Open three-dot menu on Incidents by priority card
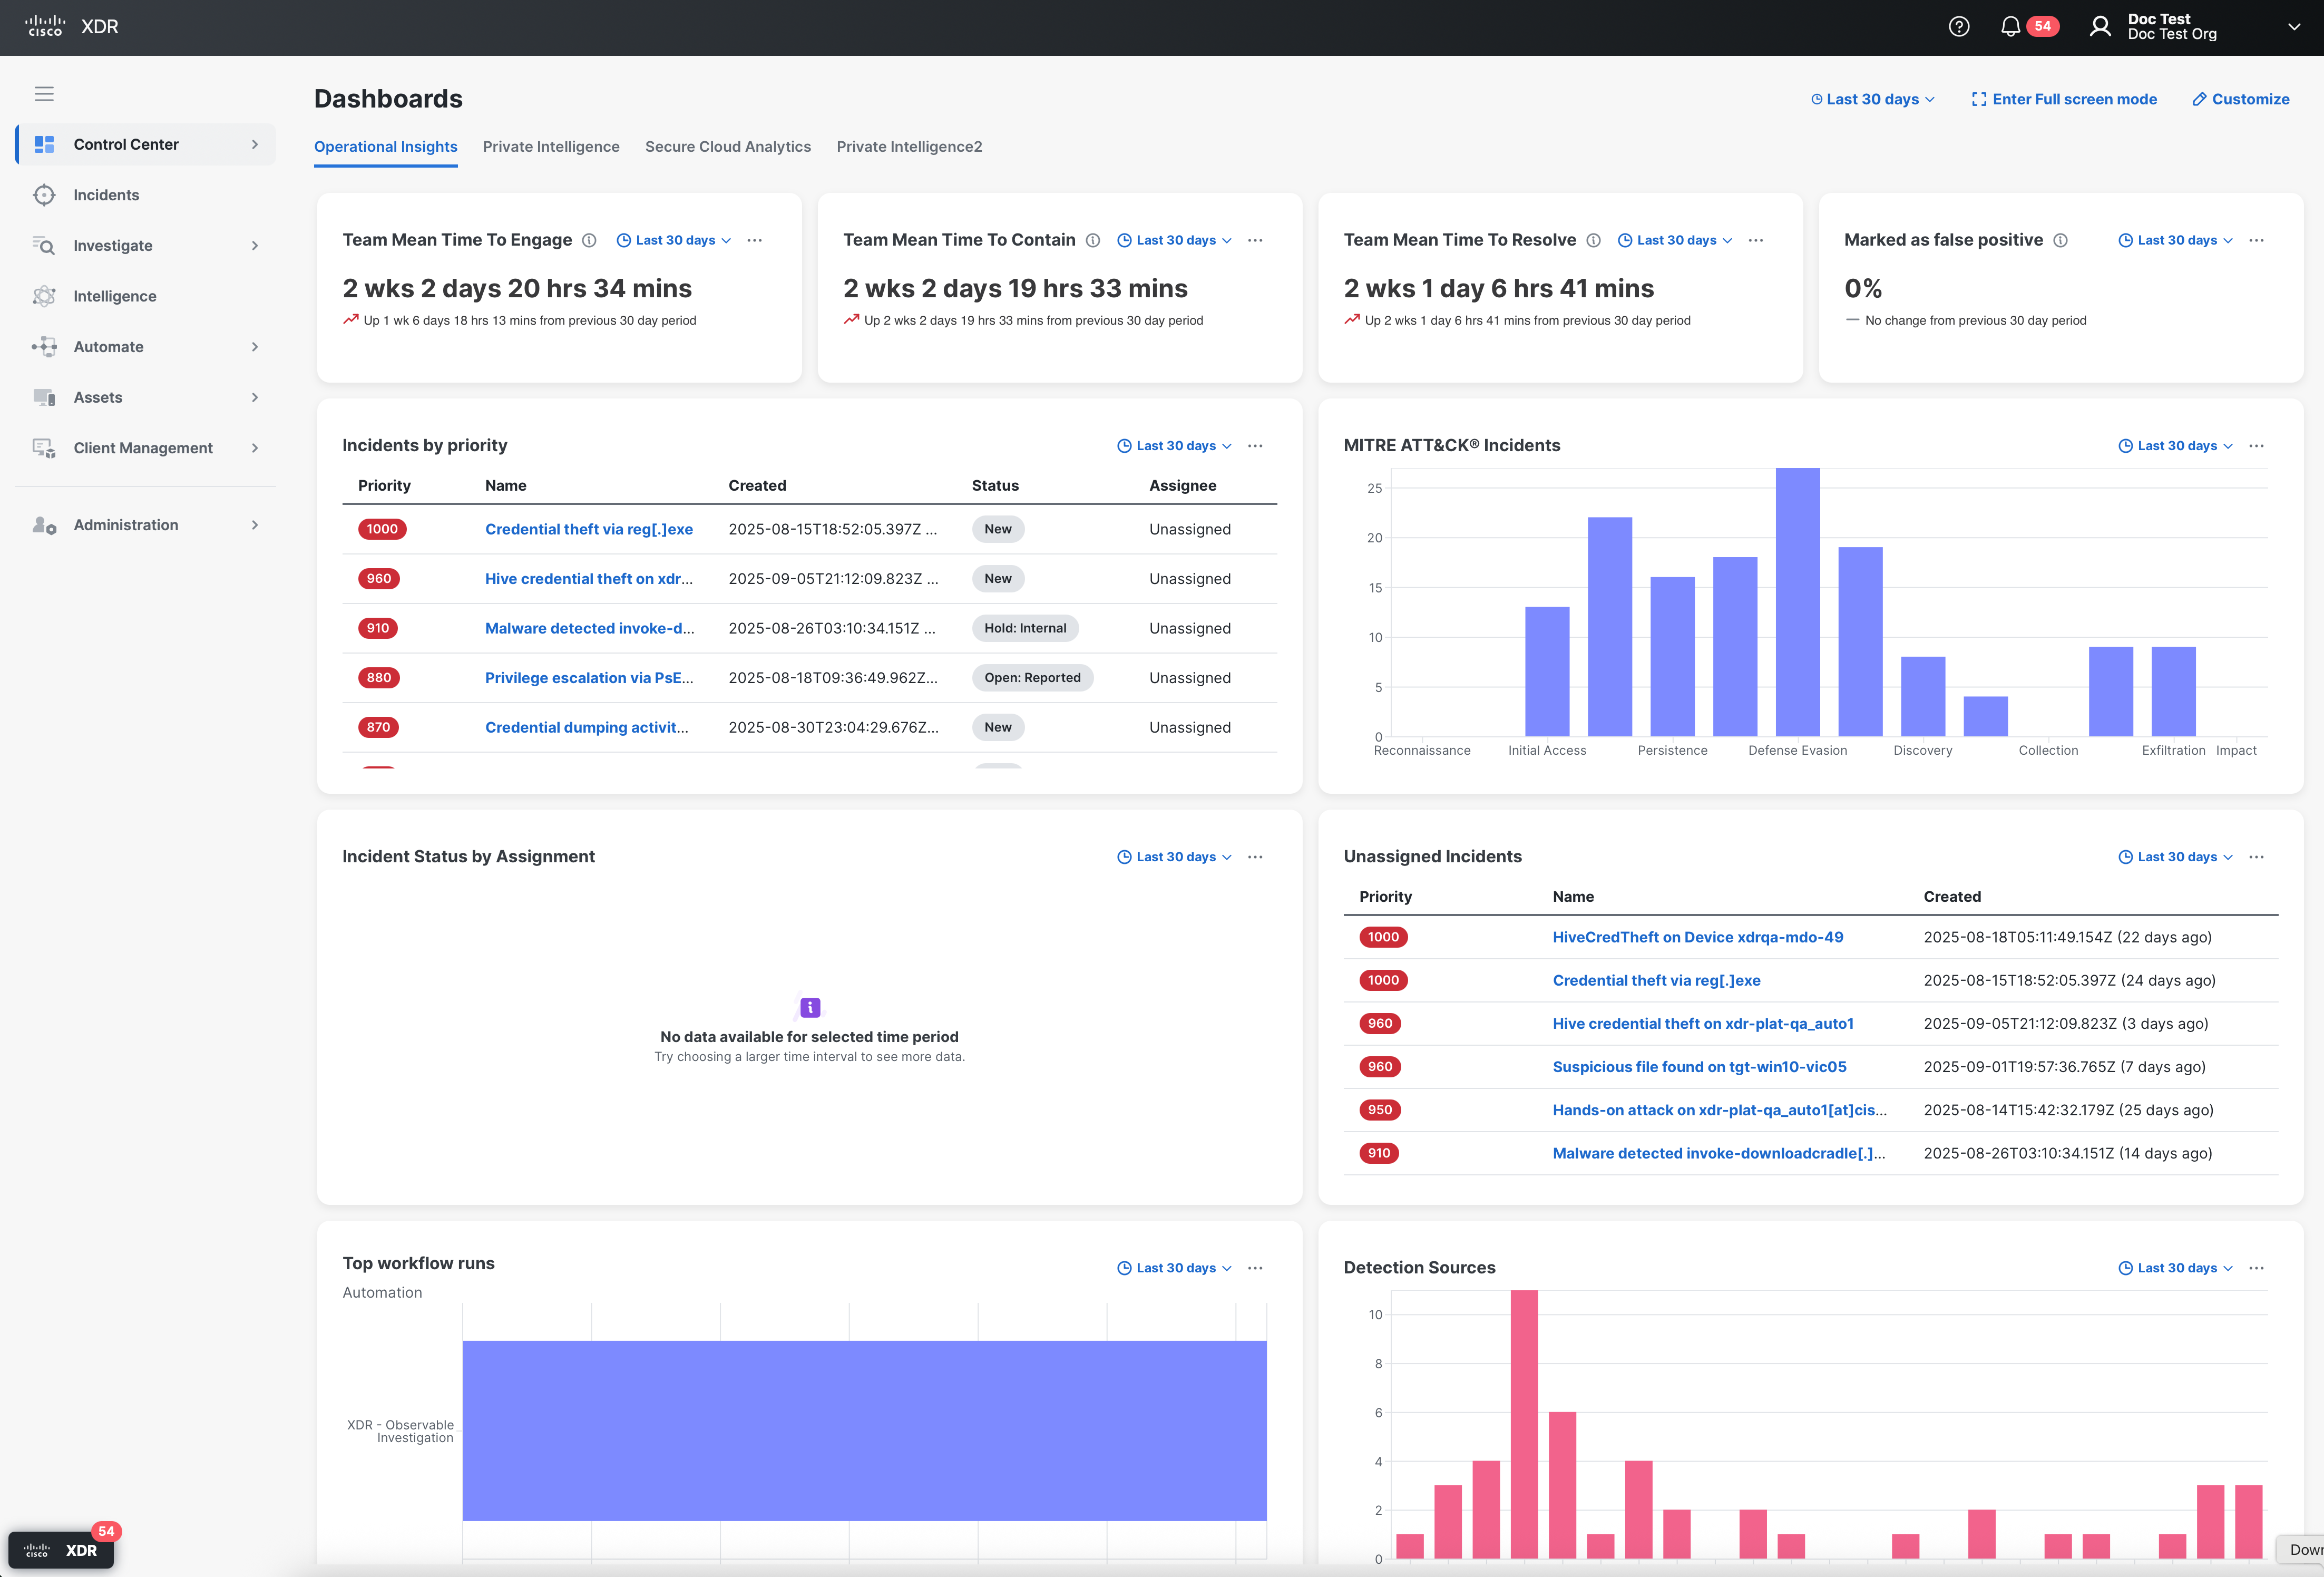The image size is (2324, 1577). [1255, 446]
